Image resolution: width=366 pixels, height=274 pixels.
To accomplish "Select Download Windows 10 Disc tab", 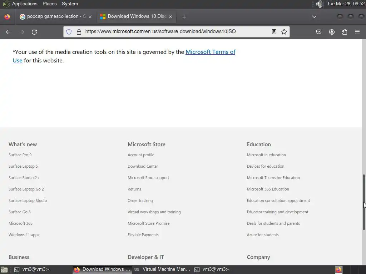I will pyautogui.click(x=137, y=16).
